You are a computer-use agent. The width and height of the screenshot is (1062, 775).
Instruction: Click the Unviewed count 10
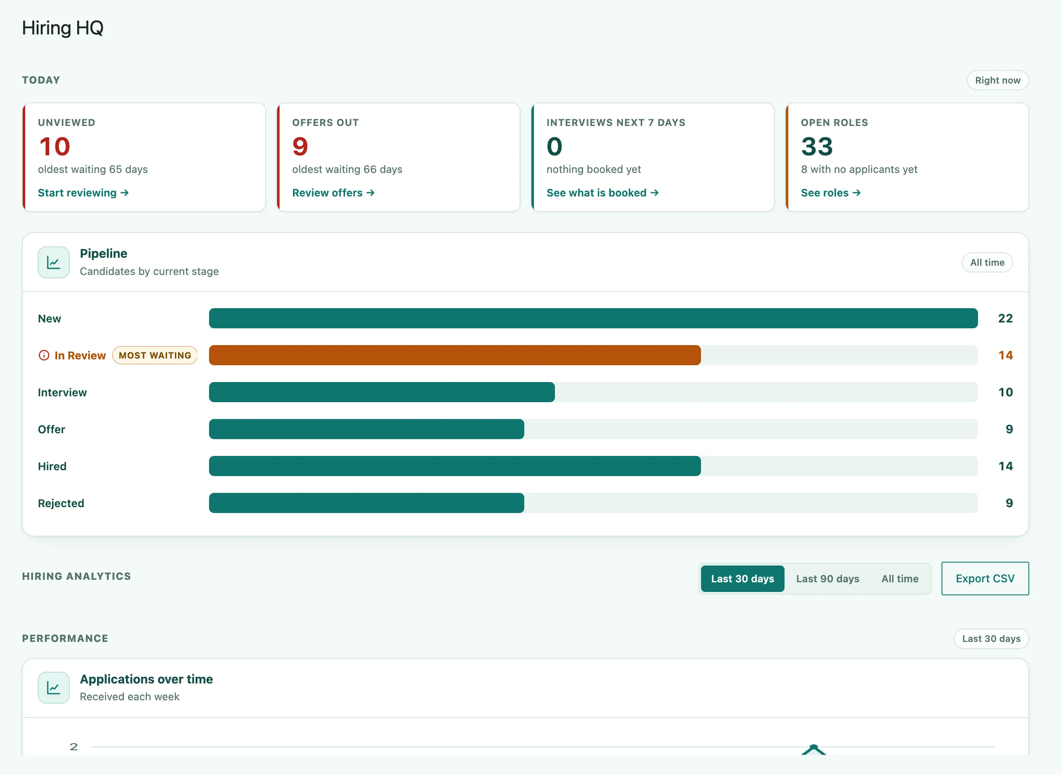[x=55, y=147]
